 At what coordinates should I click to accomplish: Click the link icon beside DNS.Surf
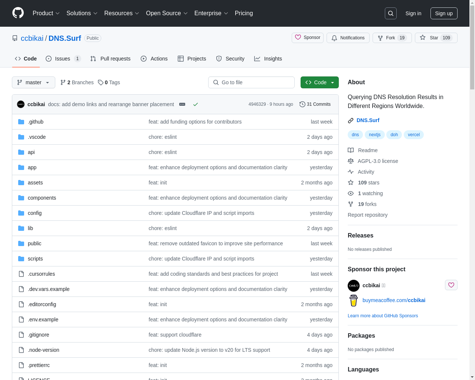click(351, 121)
